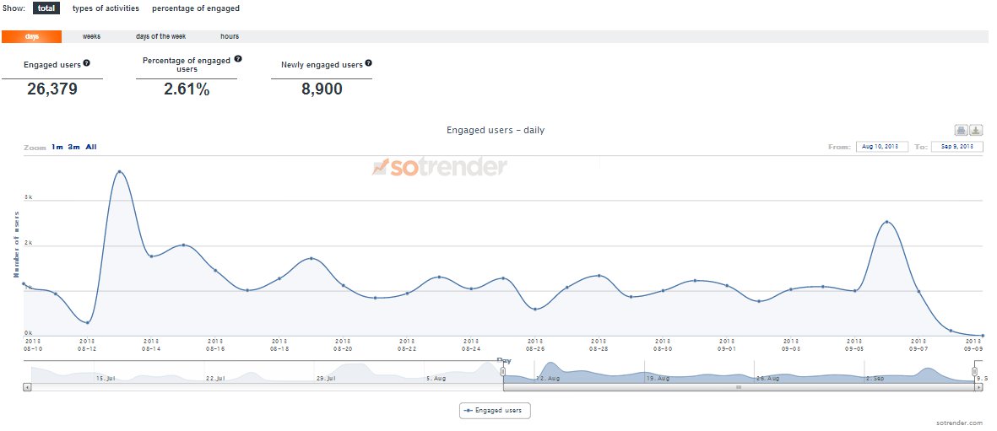
Task: Select the 'total' show option
Action: pos(46,8)
